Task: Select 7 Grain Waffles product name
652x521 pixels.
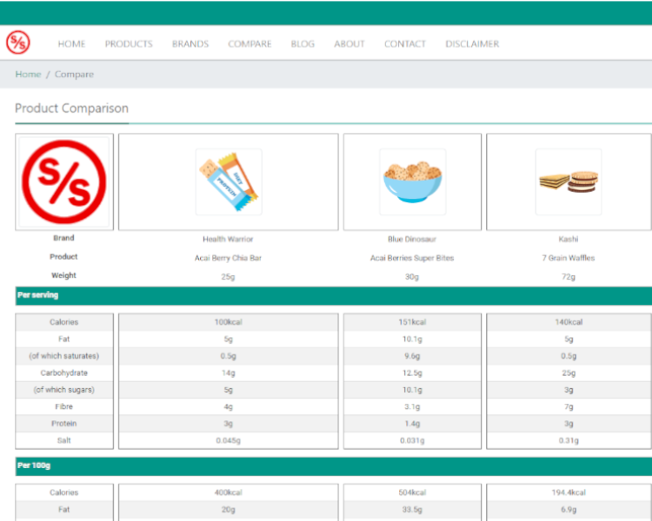Action: (x=569, y=258)
